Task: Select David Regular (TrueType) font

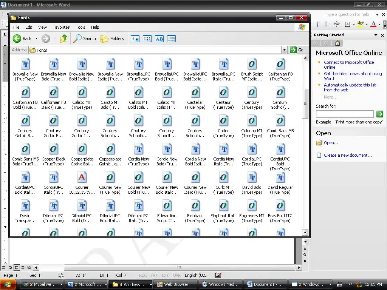Action: tap(280, 182)
